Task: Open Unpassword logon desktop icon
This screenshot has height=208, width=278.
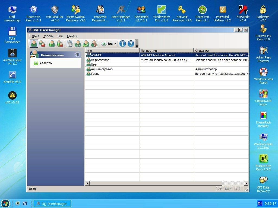Action: coord(263,97)
